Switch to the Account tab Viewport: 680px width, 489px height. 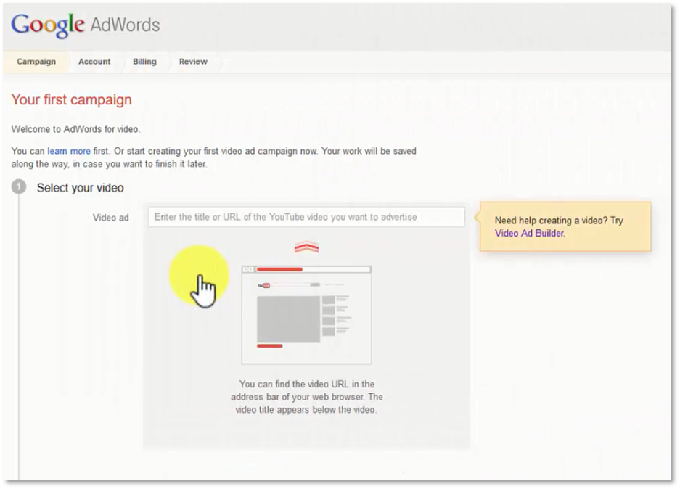pos(94,62)
